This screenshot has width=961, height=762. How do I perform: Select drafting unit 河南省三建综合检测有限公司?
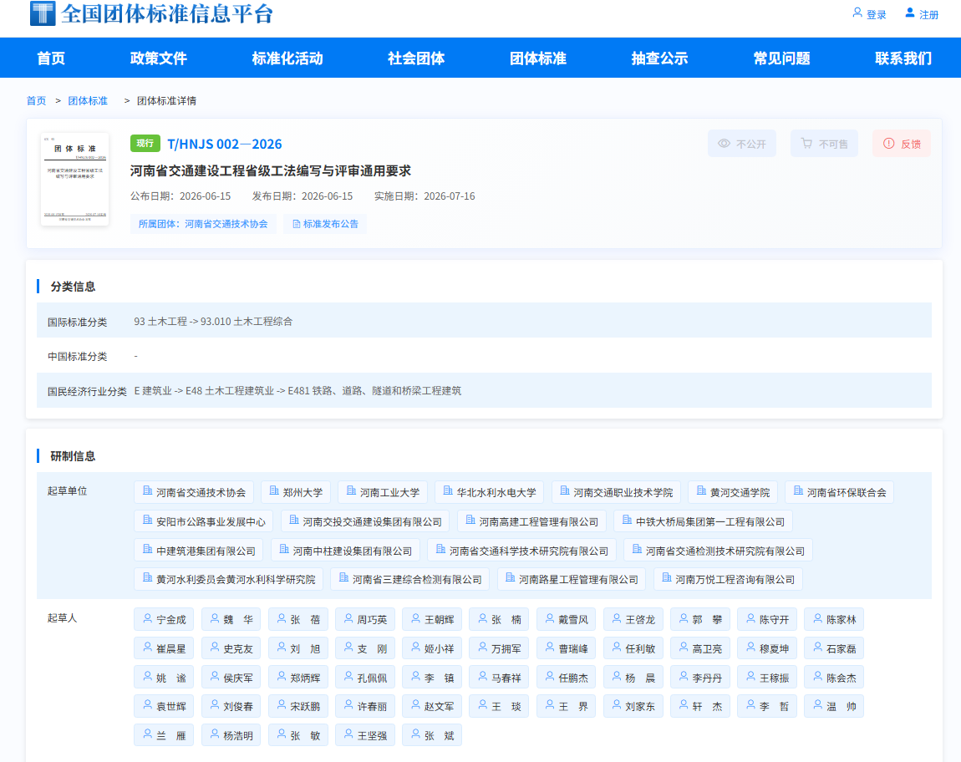[410, 579]
